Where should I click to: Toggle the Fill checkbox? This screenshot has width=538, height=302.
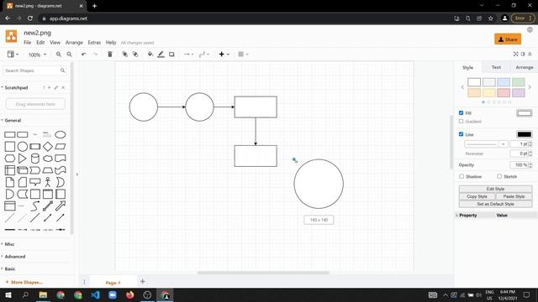pos(461,112)
